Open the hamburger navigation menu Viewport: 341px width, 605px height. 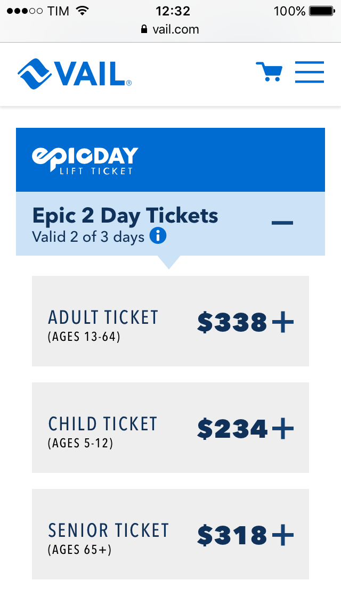(x=310, y=72)
